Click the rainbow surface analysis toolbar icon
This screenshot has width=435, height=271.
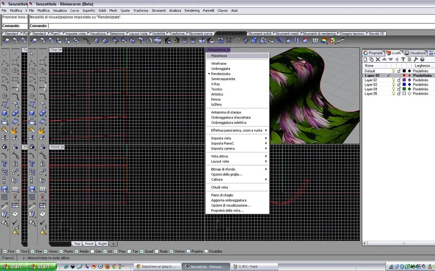[x=324, y=41]
